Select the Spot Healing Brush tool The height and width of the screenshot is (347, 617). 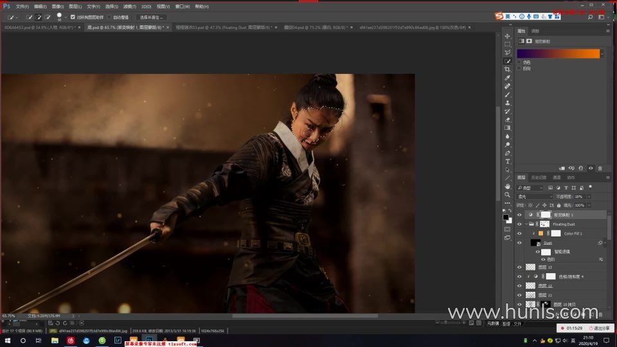[x=507, y=86]
